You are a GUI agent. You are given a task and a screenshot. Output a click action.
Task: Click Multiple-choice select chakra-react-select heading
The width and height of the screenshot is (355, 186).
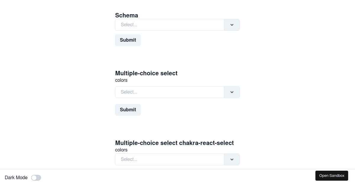174,143
